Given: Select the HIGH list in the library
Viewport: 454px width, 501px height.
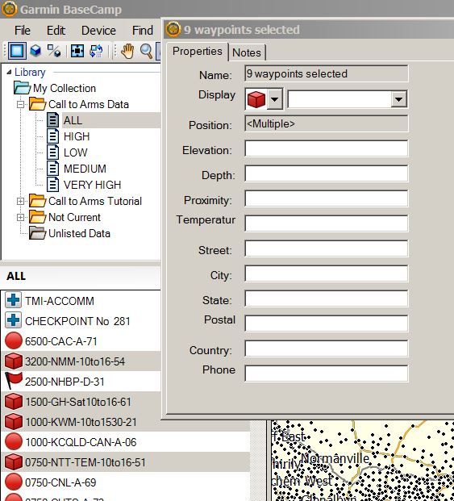Looking at the screenshot, I should tap(77, 136).
